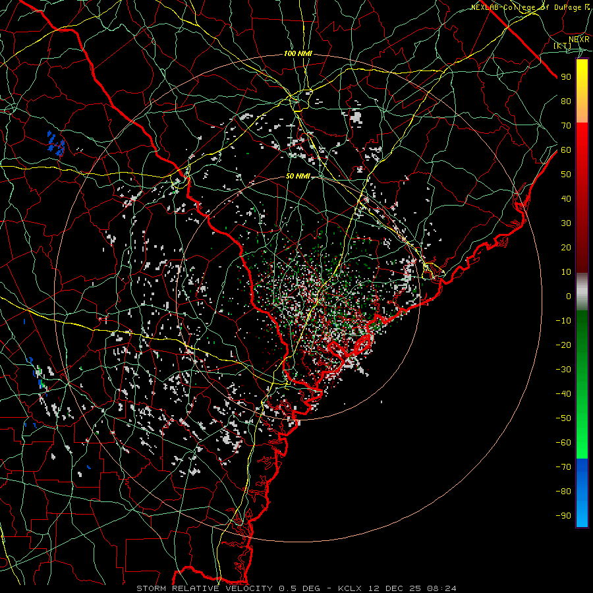Click the 80 value on the velocity scale
Viewport: 593px width, 593px height.
566,101
